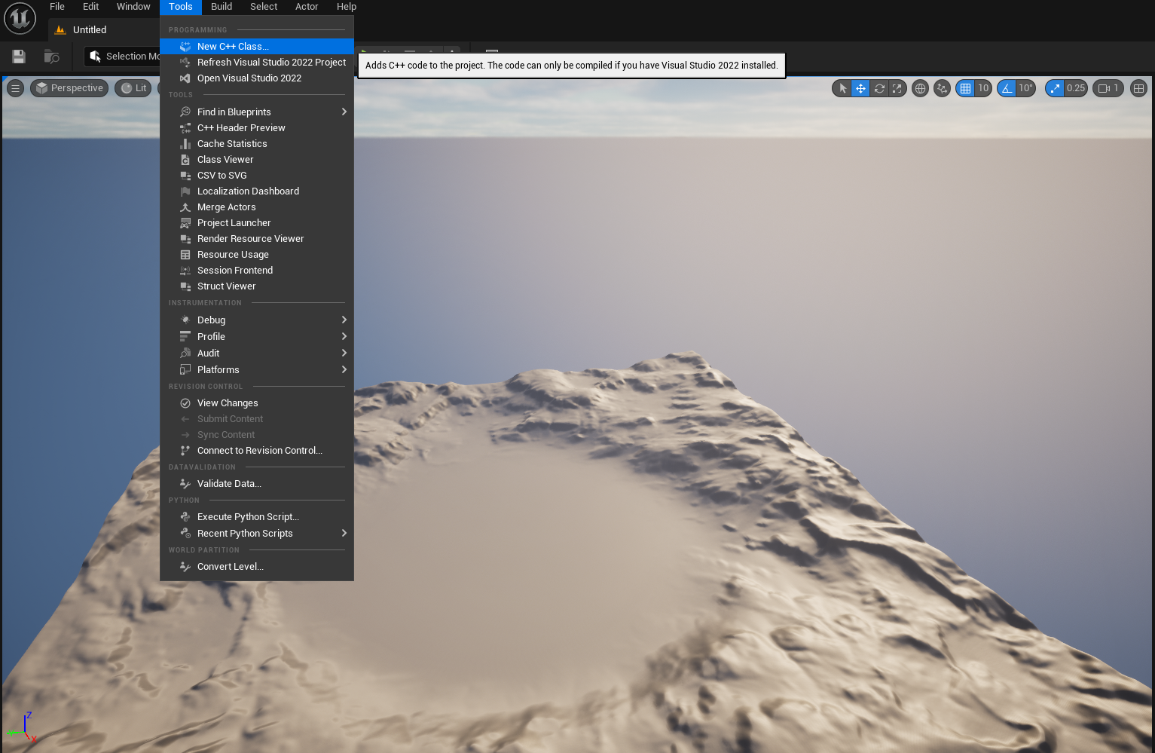
Task: Open Lit view mode dropdown
Action: click(134, 88)
